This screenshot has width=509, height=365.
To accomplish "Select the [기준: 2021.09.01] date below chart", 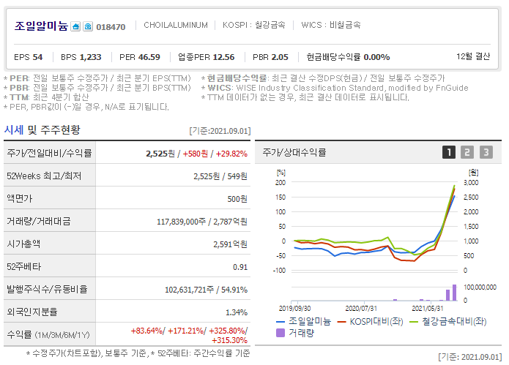I will (469, 357).
